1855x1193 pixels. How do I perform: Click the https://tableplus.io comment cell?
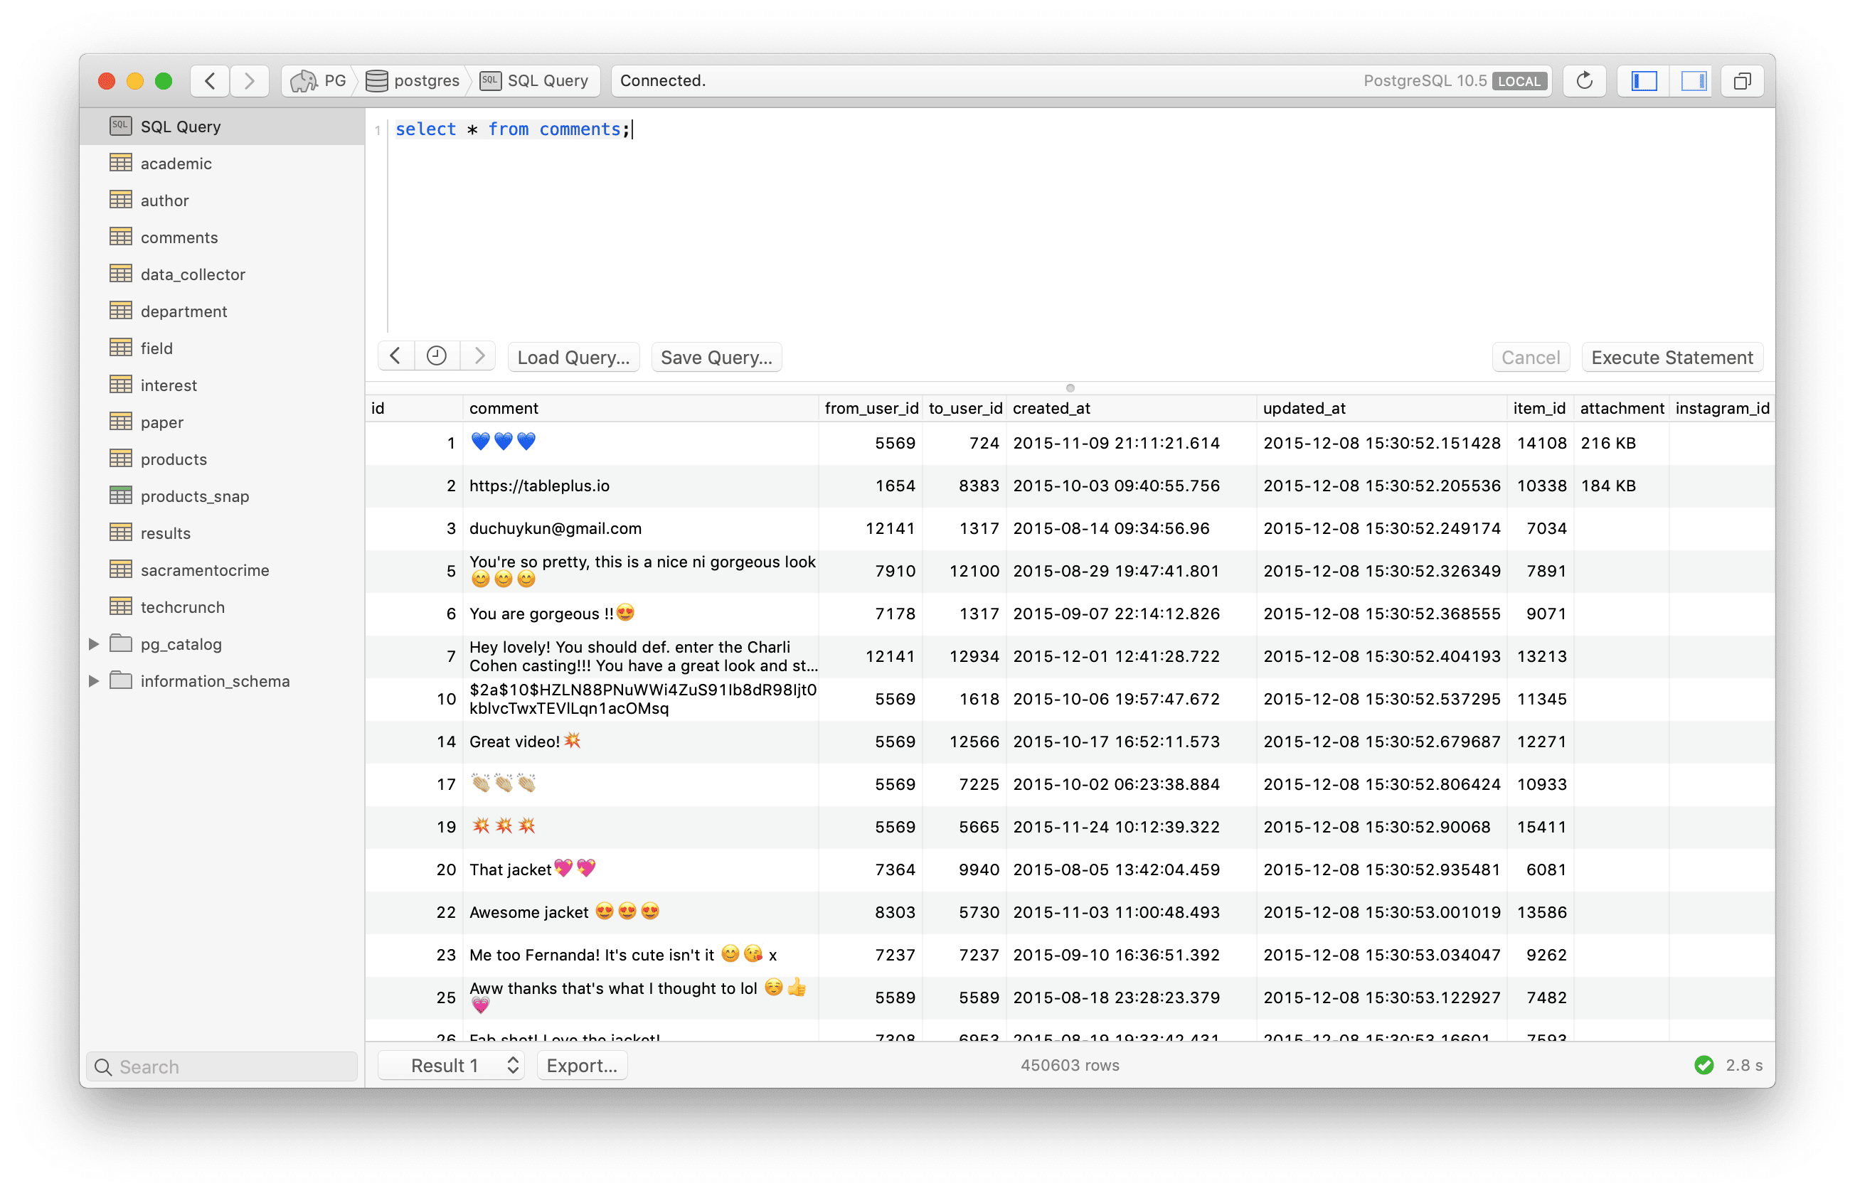pyautogui.click(x=640, y=486)
